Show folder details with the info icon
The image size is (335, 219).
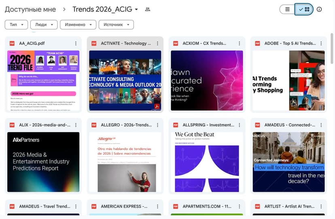click(x=319, y=9)
